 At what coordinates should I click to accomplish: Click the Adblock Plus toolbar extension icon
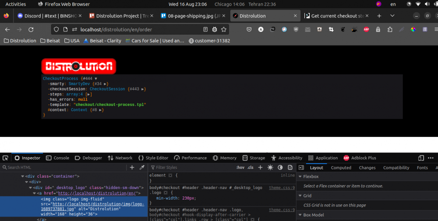366,30
